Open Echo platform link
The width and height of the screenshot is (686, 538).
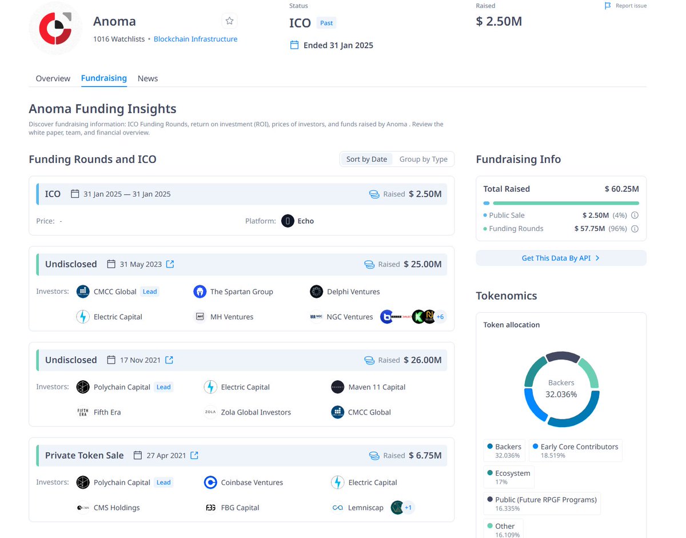306,221
